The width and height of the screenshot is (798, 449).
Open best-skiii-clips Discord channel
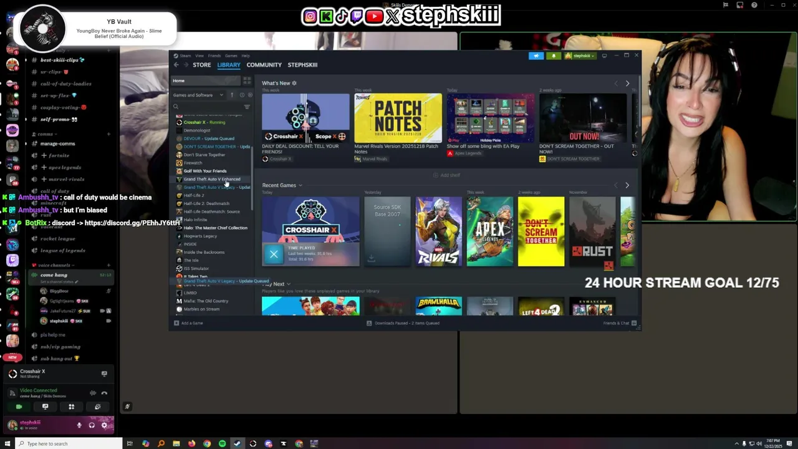click(x=62, y=60)
